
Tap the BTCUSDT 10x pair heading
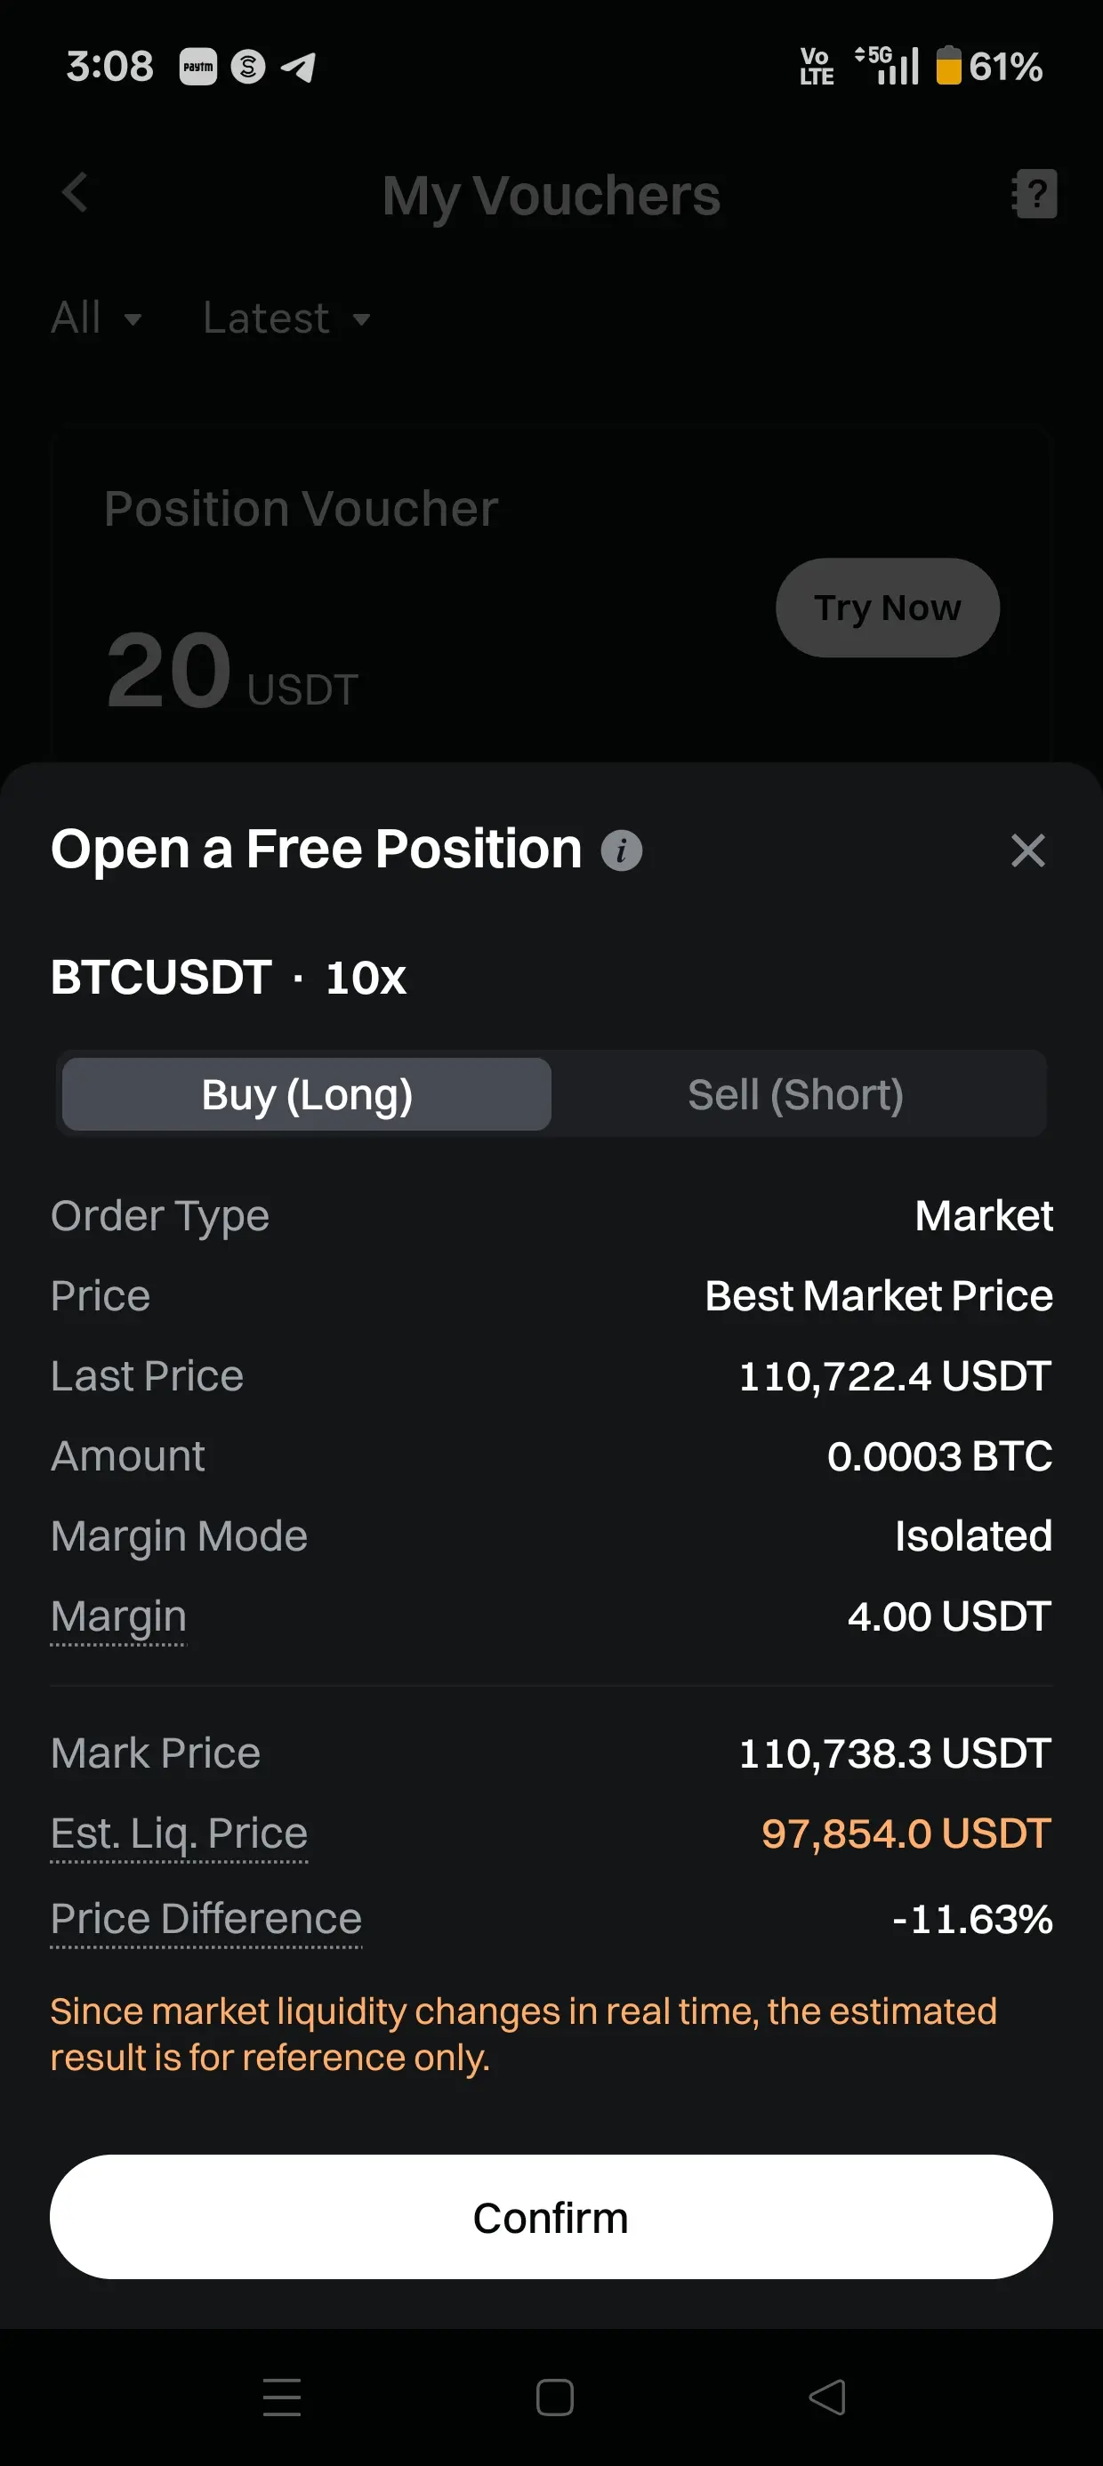coord(228,978)
